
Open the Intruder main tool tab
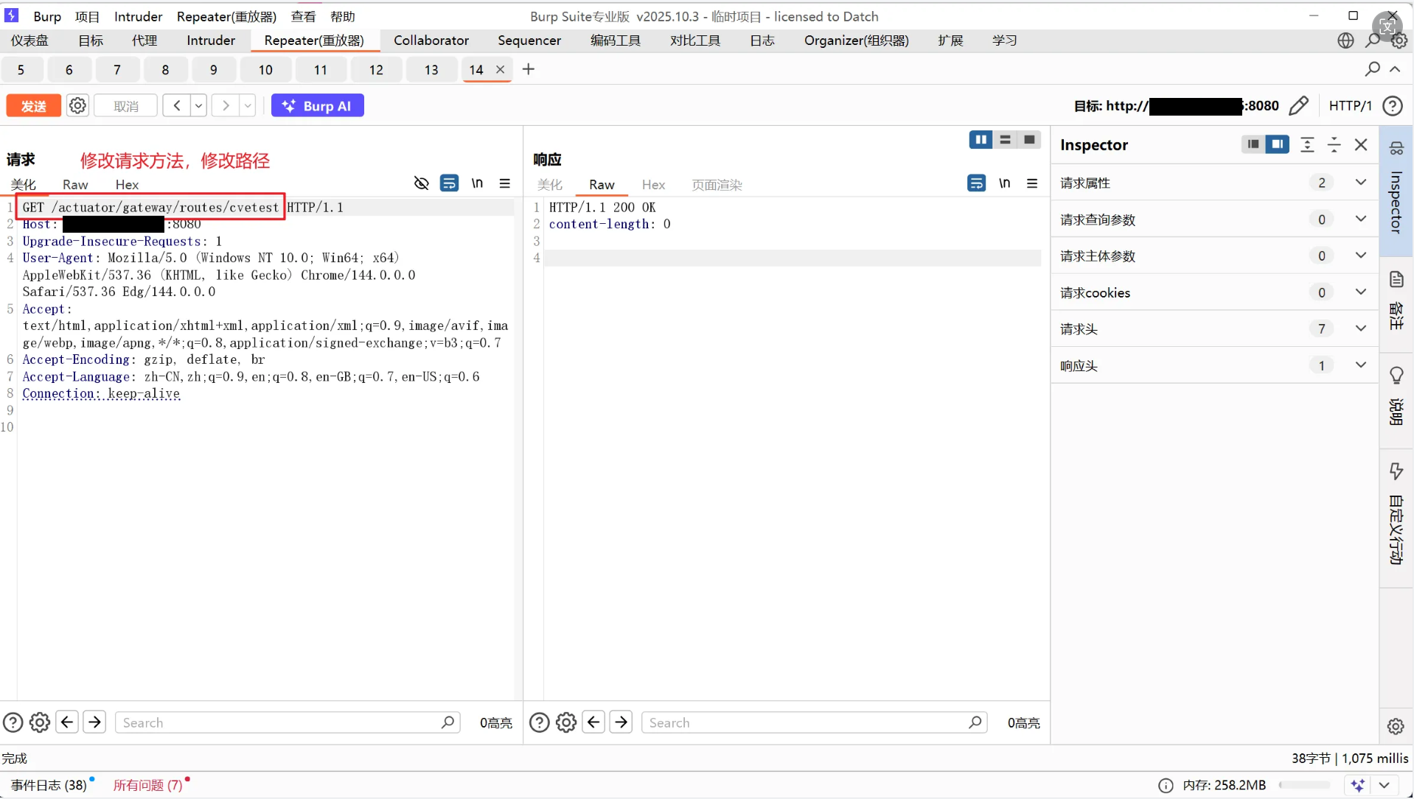pos(211,41)
